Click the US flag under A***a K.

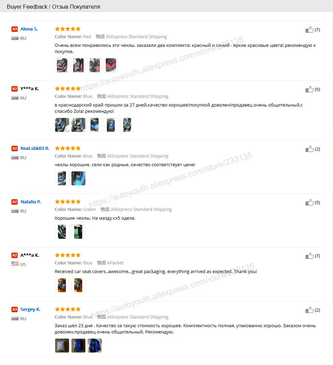coord(15,263)
